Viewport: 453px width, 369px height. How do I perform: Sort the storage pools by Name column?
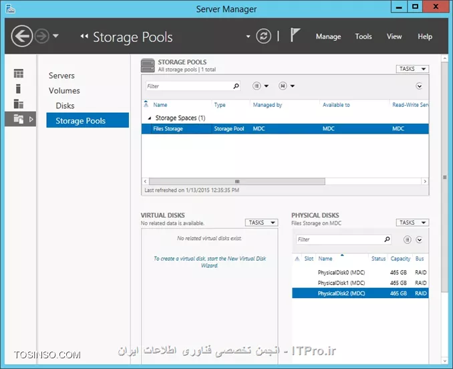point(160,105)
